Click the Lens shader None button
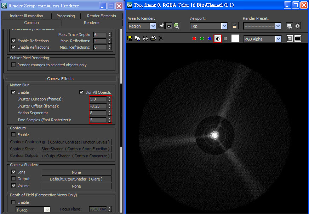This screenshot has width=309, height=214. pos(77,172)
